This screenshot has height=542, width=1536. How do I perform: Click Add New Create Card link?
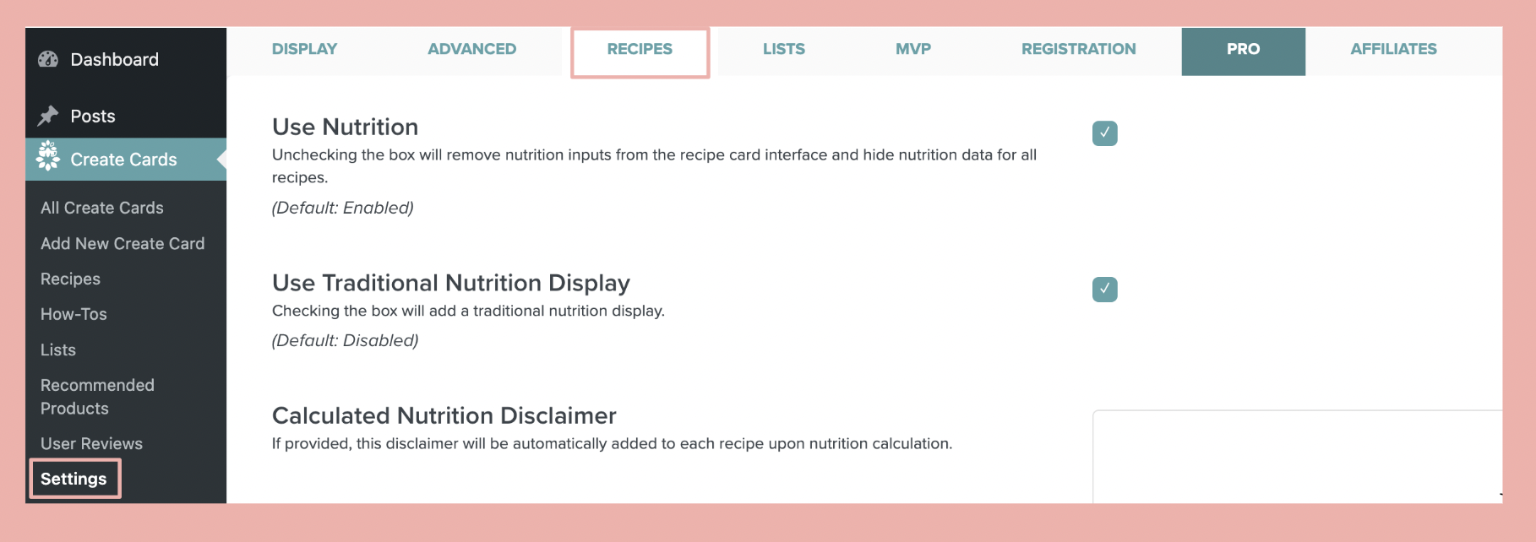pyautogui.click(x=123, y=243)
